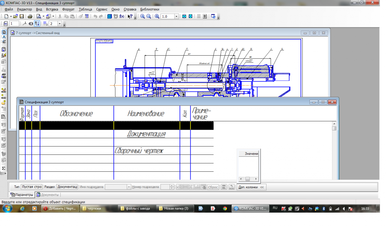
Task: Open the preview icon dropdown arrow
Action: [x=43, y=17]
